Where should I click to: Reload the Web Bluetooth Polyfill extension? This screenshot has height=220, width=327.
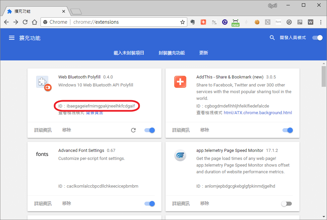pyautogui.click(x=133, y=130)
